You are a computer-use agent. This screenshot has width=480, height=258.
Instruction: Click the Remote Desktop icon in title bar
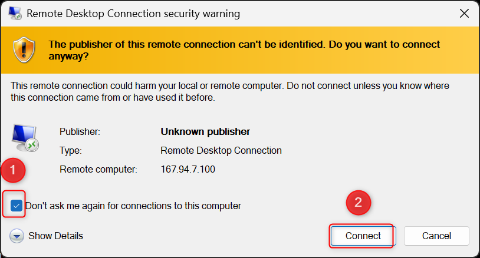tap(14, 13)
